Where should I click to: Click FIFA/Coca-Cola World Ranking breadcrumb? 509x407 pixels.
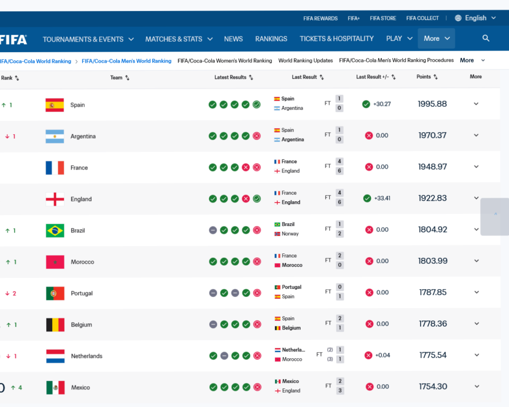[35, 61]
